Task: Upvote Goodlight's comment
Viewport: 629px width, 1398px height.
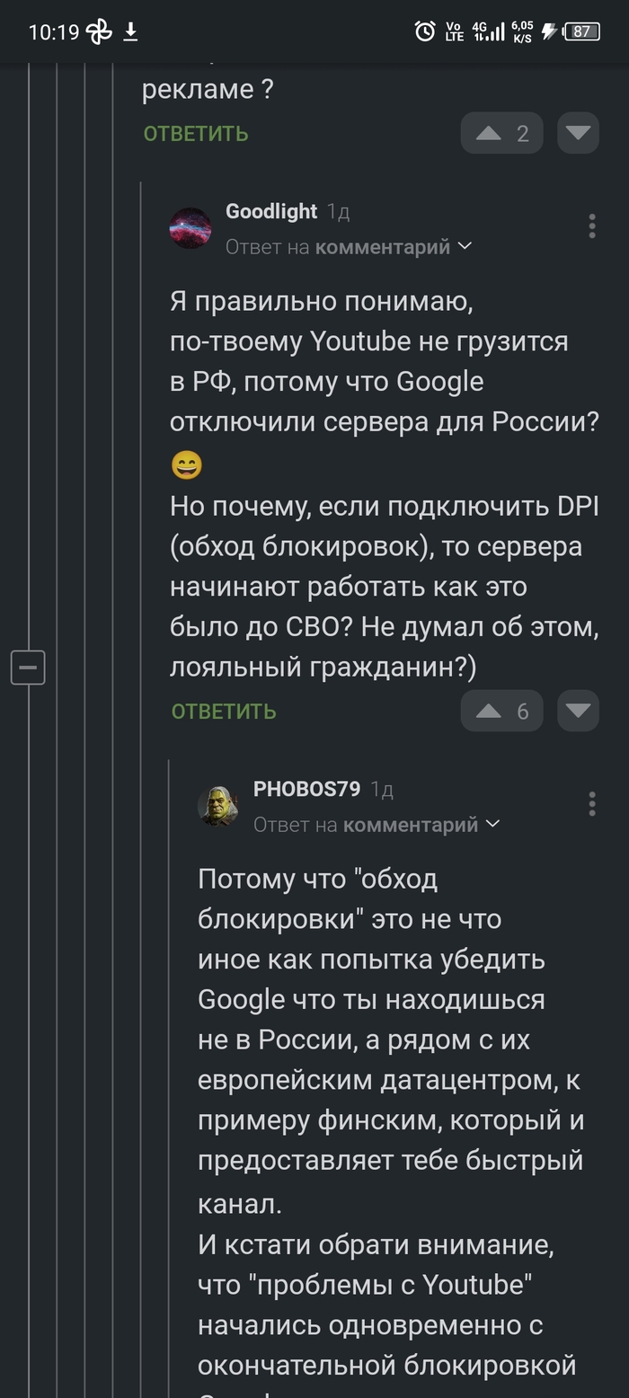Action: [x=489, y=712]
